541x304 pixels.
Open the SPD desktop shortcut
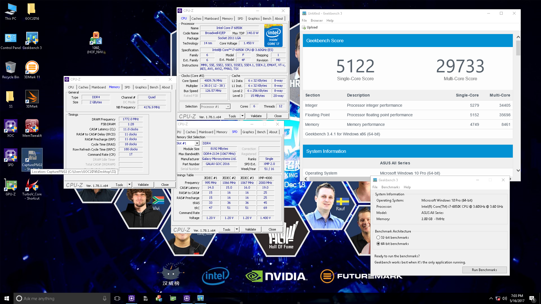(x=11, y=158)
